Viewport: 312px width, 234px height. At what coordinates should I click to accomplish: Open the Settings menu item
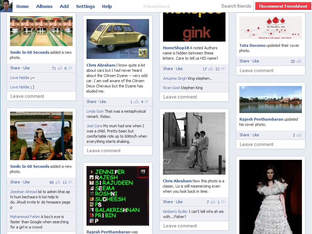pyautogui.click(x=85, y=6)
